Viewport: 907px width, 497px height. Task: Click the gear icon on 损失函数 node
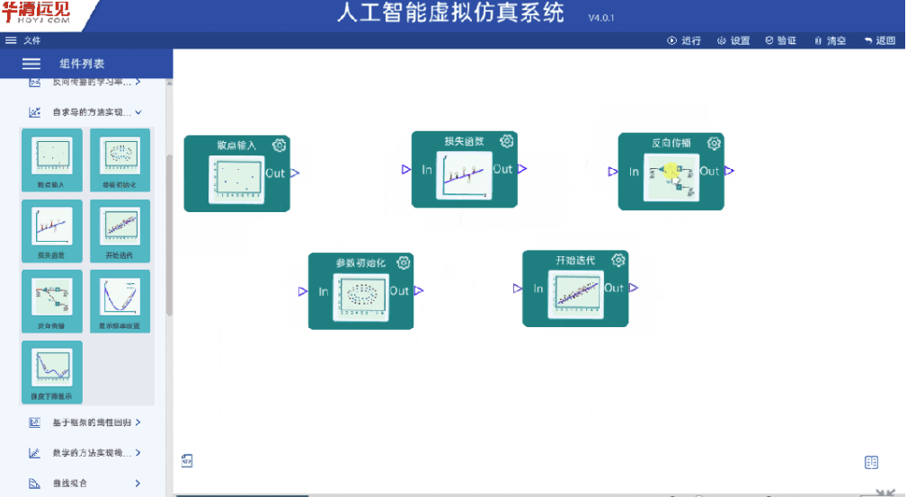[507, 141]
